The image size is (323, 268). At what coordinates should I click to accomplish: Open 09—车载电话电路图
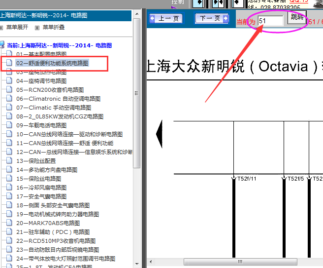click(41, 125)
